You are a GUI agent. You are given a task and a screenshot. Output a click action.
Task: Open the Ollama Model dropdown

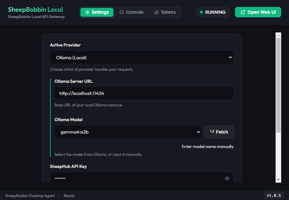click(x=128, y=132)
